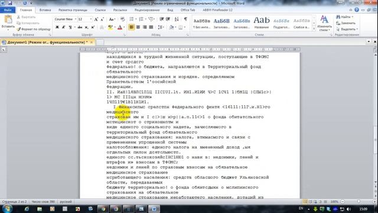378x213 pixels.
Task: Open Change Case (Aa) dropdown
Action: [112, 20]
